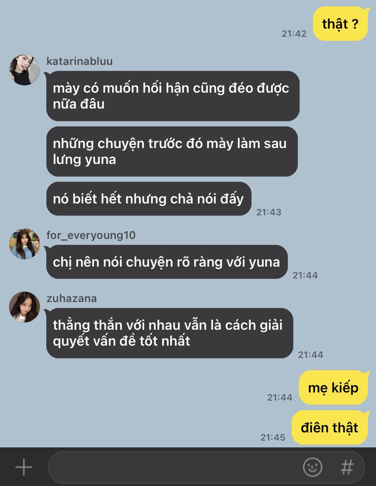The height and width of the screenshot is (486, 376).
Task: Tap the hashtag search icon
Action: pyautogui.click(x=347, y=467)
